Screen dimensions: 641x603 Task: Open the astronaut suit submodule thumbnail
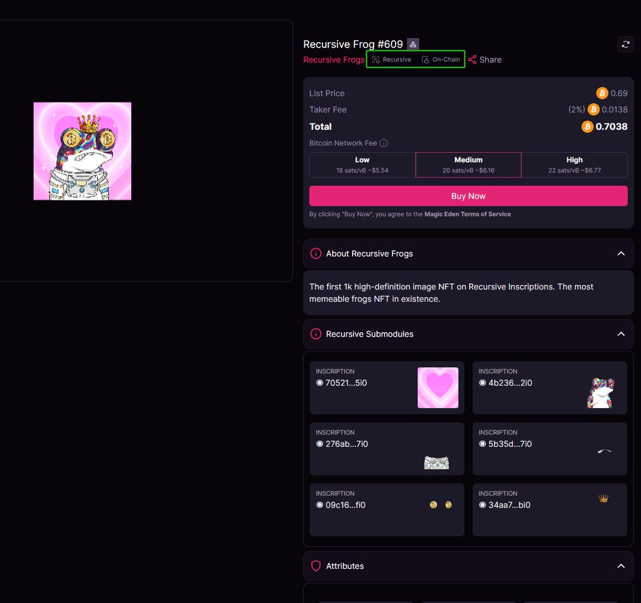(436, 463)
